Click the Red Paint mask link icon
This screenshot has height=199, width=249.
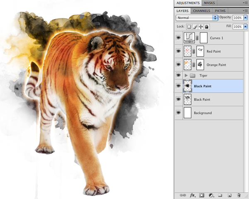coord(193,52)
